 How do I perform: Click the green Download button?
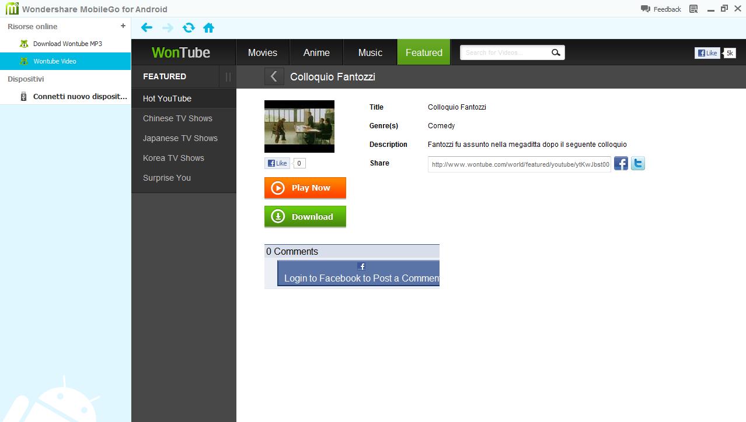305,216
